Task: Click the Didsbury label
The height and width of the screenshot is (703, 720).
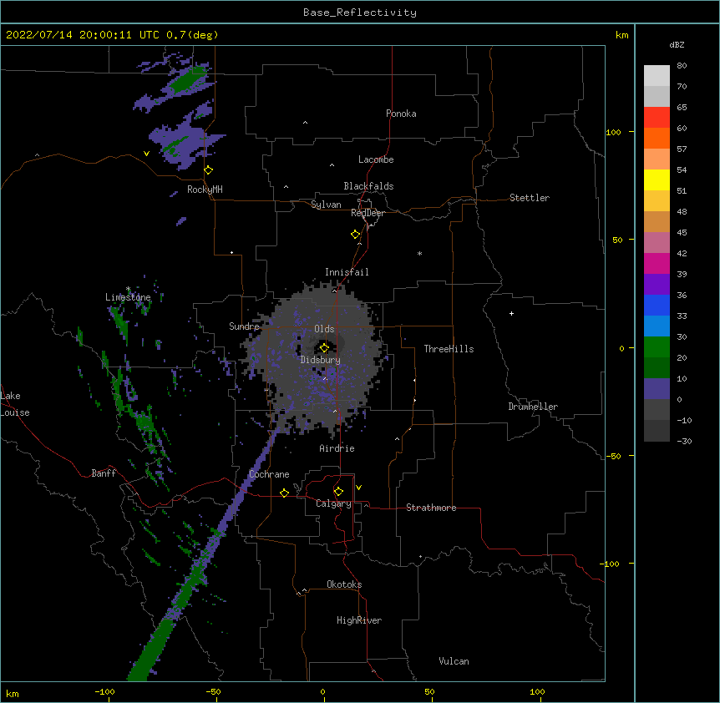Action: coord(320,360)
